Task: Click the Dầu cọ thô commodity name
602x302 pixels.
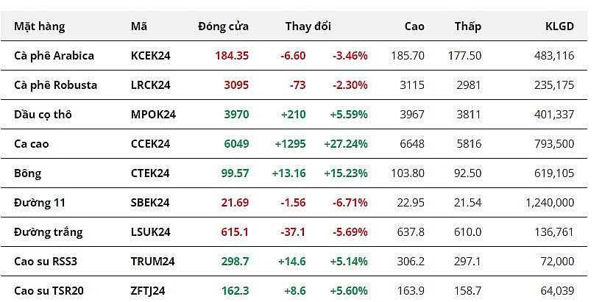Action: [x=43, y=114]
